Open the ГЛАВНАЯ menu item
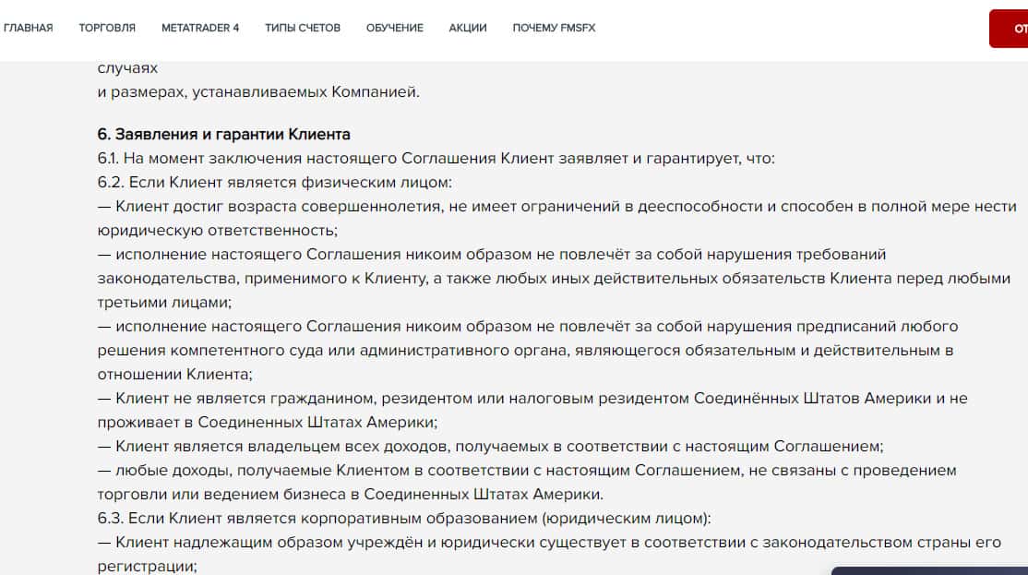The height and width of the screenshot is (575, 1028). (x=28, y=28)
